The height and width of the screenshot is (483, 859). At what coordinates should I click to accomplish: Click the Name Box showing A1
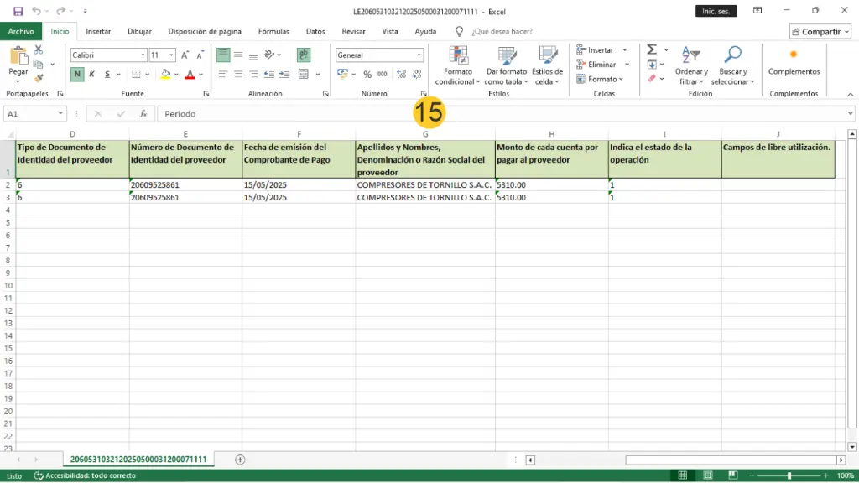pos(30,113)
